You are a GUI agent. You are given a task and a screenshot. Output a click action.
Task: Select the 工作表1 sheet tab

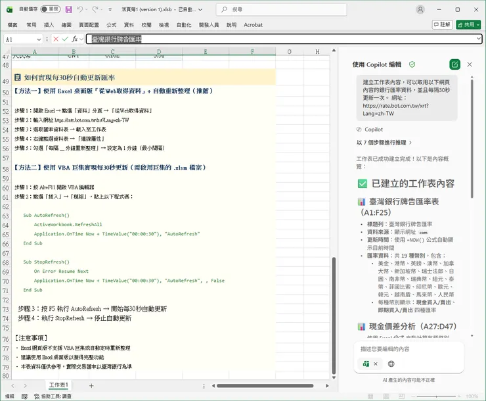[58, 385]
